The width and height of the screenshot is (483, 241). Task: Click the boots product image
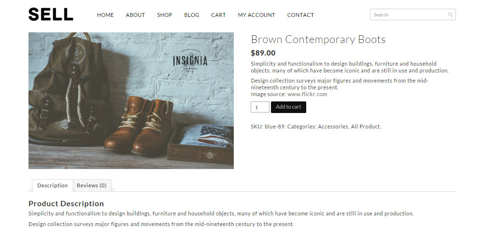click(x=131, y=100)
